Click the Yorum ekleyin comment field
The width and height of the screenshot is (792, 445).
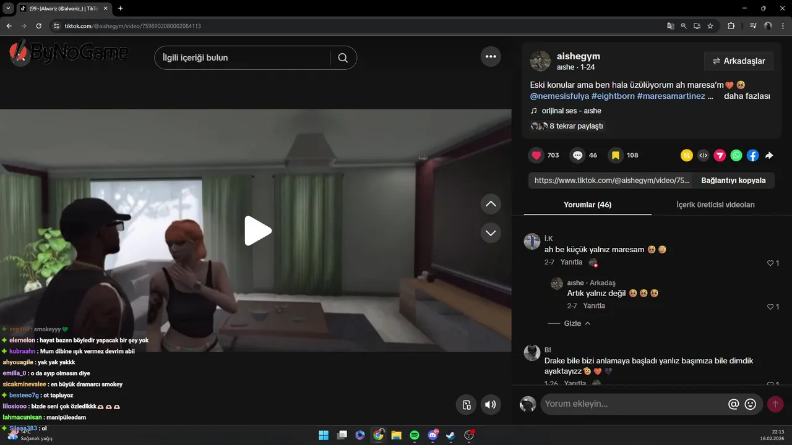click(x=633, y=404)
